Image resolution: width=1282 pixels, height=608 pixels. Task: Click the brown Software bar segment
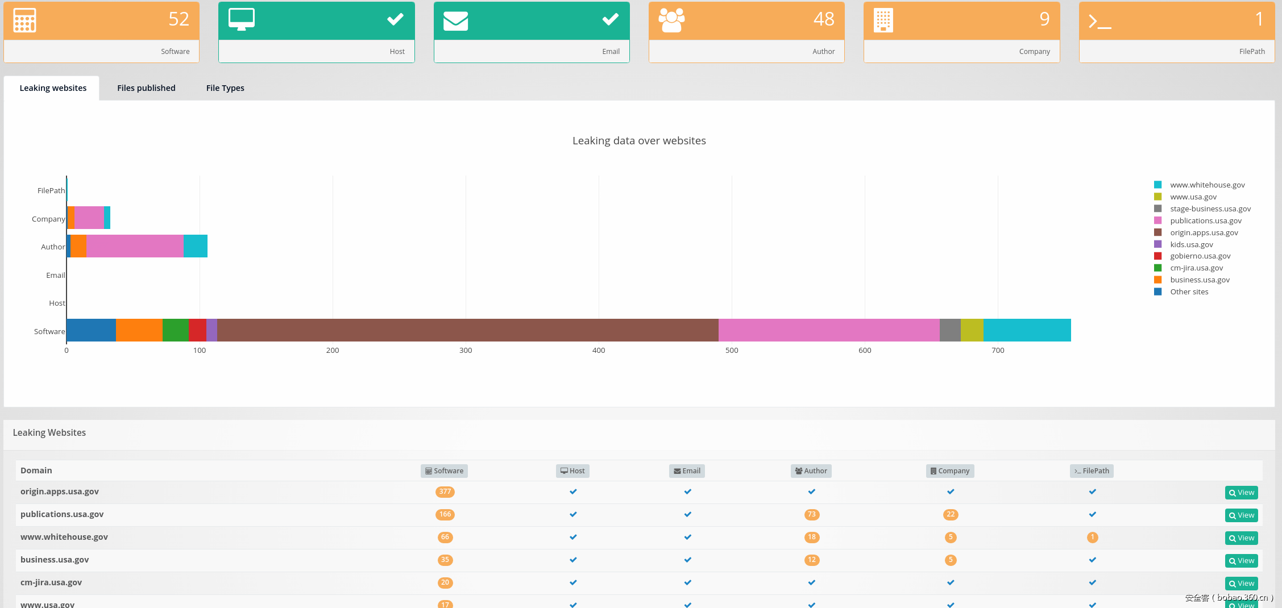click(x=467, y=330)
